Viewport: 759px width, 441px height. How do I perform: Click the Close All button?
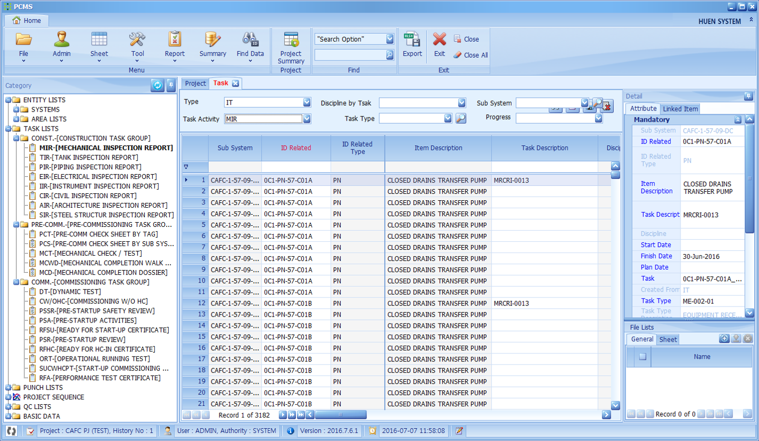coord(471,55)
